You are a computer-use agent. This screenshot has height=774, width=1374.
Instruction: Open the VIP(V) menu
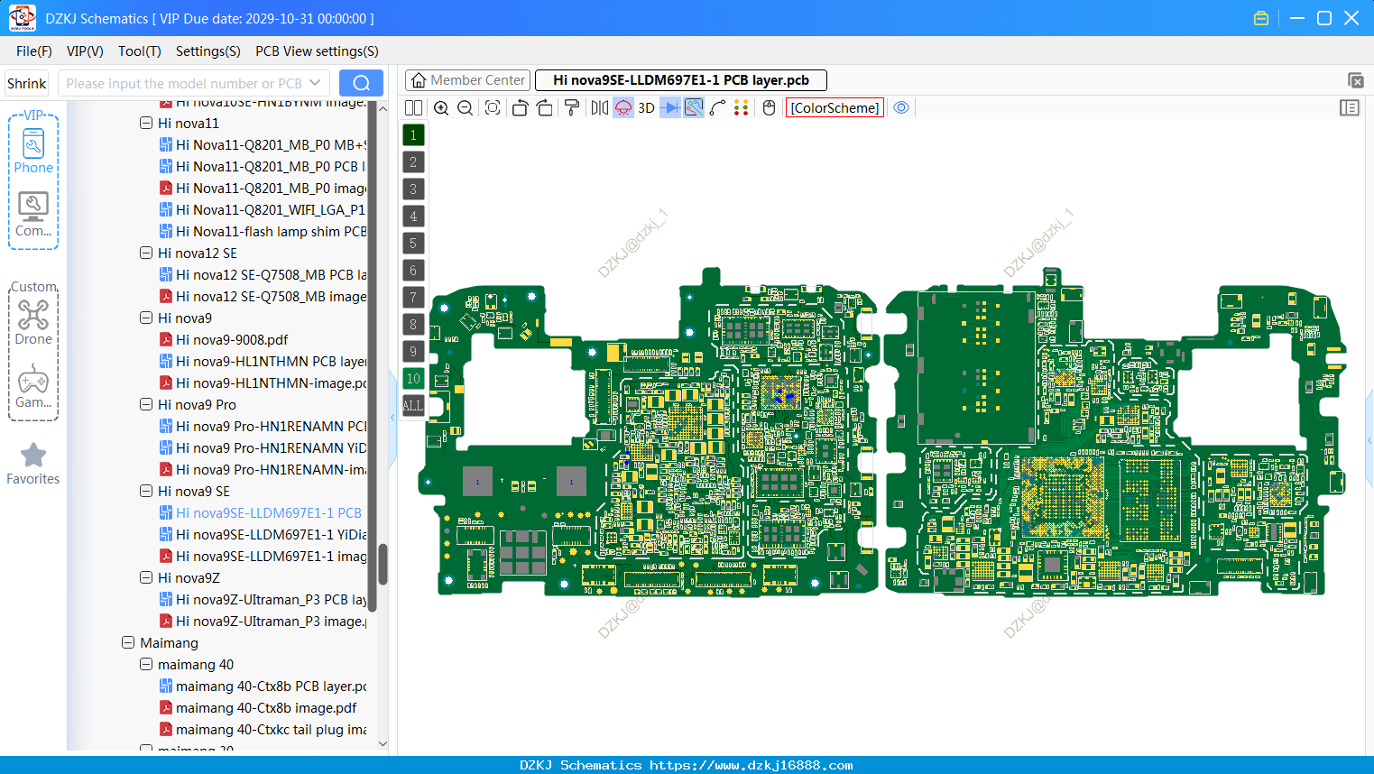(x=85, y=51)
